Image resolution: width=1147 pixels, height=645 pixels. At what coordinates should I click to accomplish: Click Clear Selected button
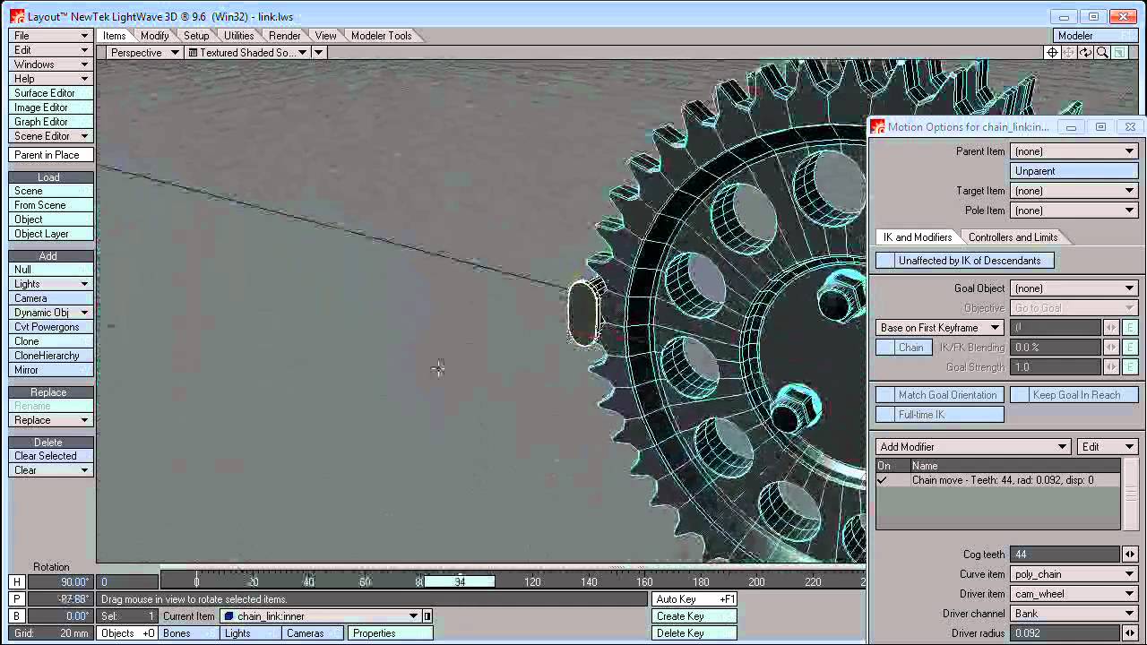(51, 456)
